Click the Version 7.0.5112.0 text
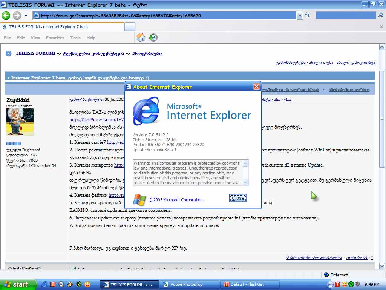The width and height of the screenshot is (386, 290). pyautogui.click(x=150, y=135)
